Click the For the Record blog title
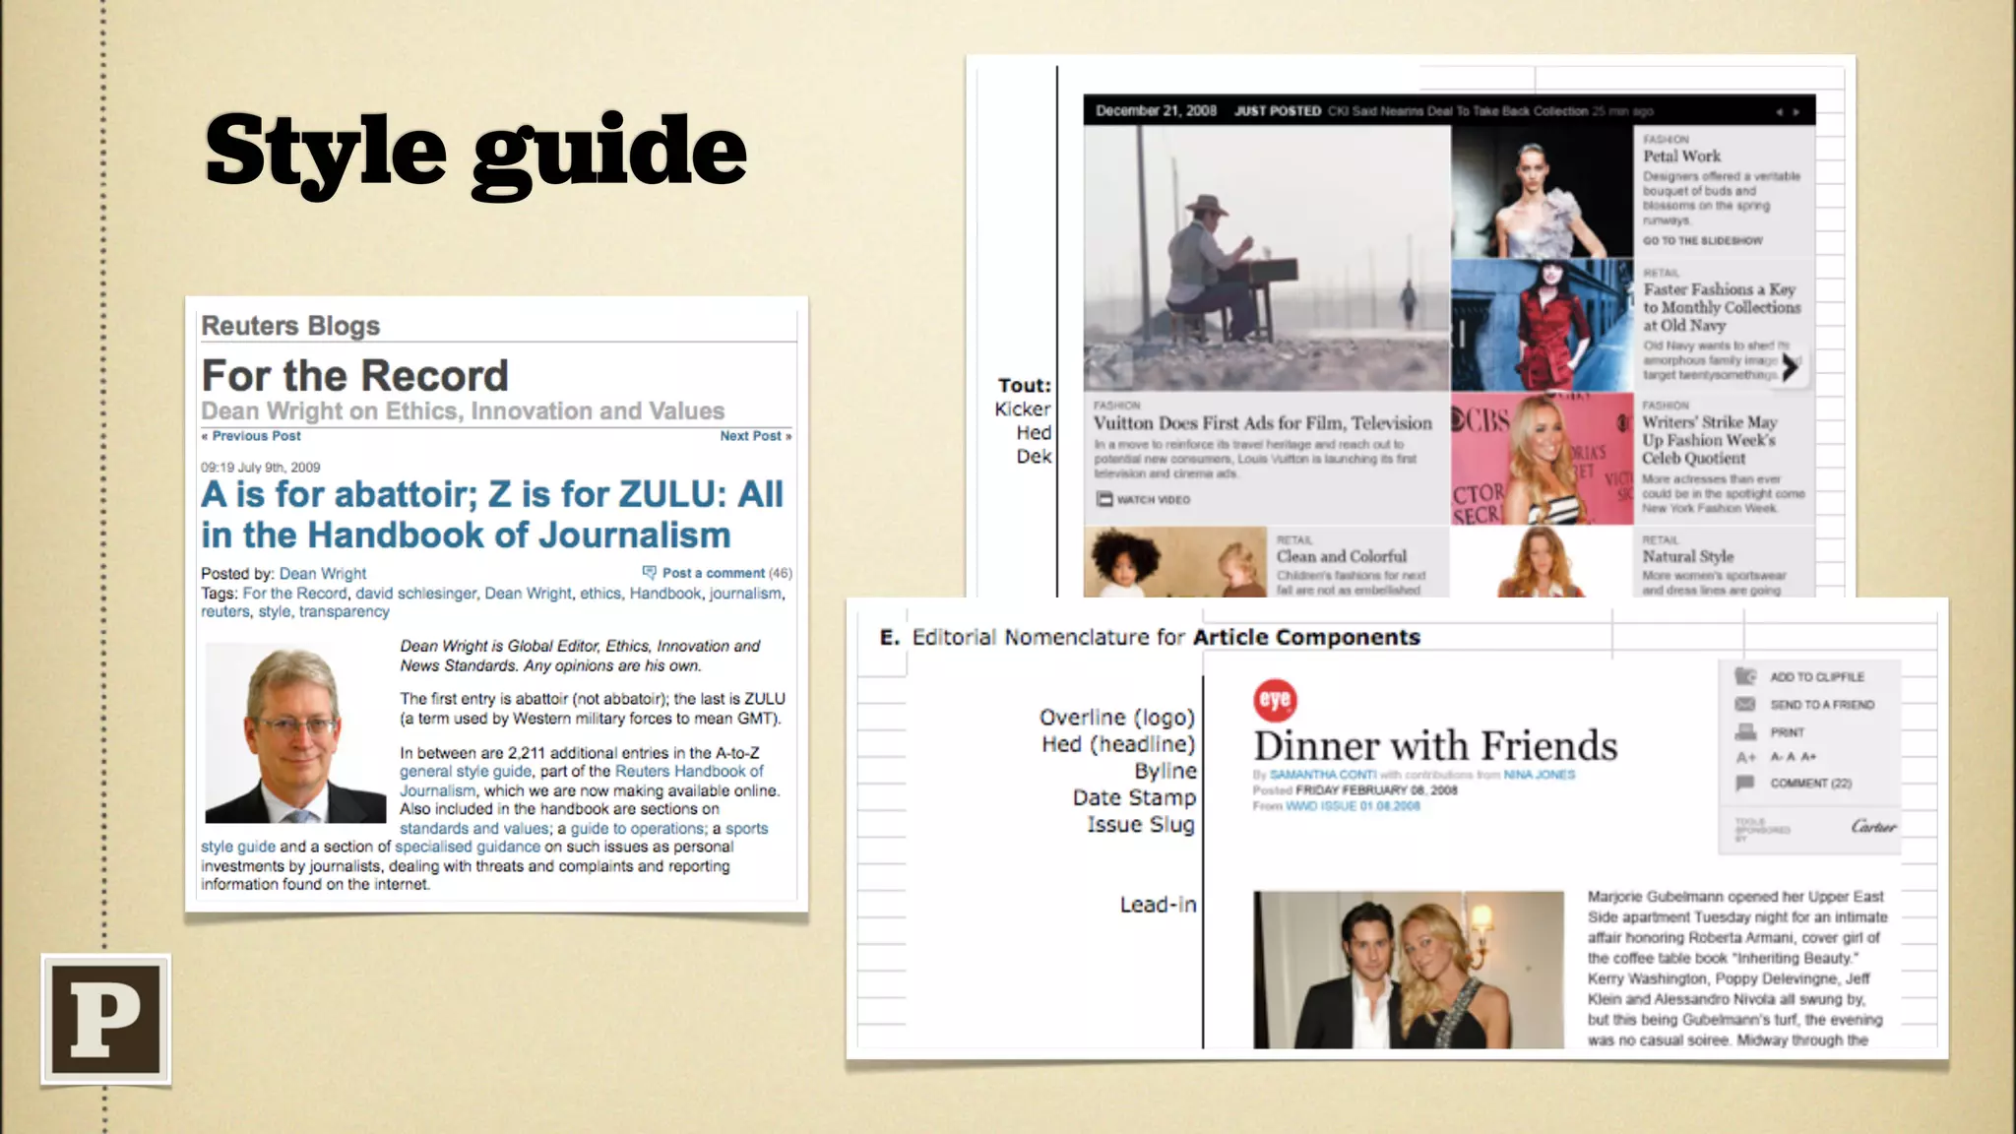The width and height of the screenshot is (2016, 1134). pyautogui.click(x=354, y=376)
